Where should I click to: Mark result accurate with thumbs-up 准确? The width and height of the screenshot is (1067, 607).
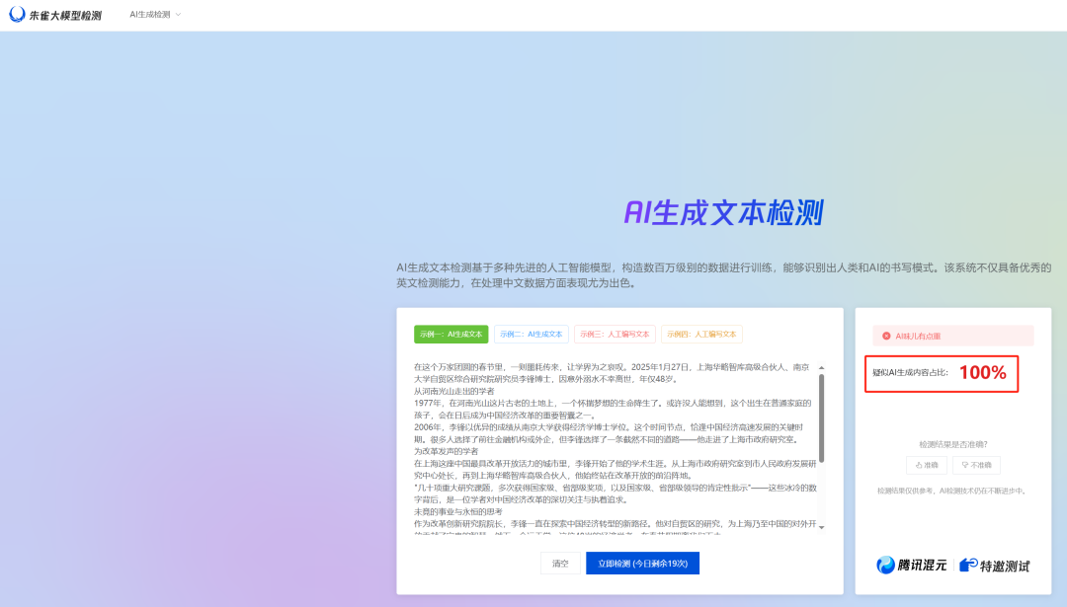[x=926, y=465]
